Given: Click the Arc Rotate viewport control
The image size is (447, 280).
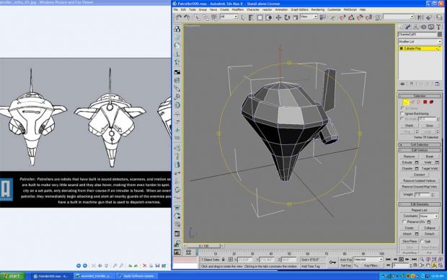Looking at the screenshot, I should 434,266.
